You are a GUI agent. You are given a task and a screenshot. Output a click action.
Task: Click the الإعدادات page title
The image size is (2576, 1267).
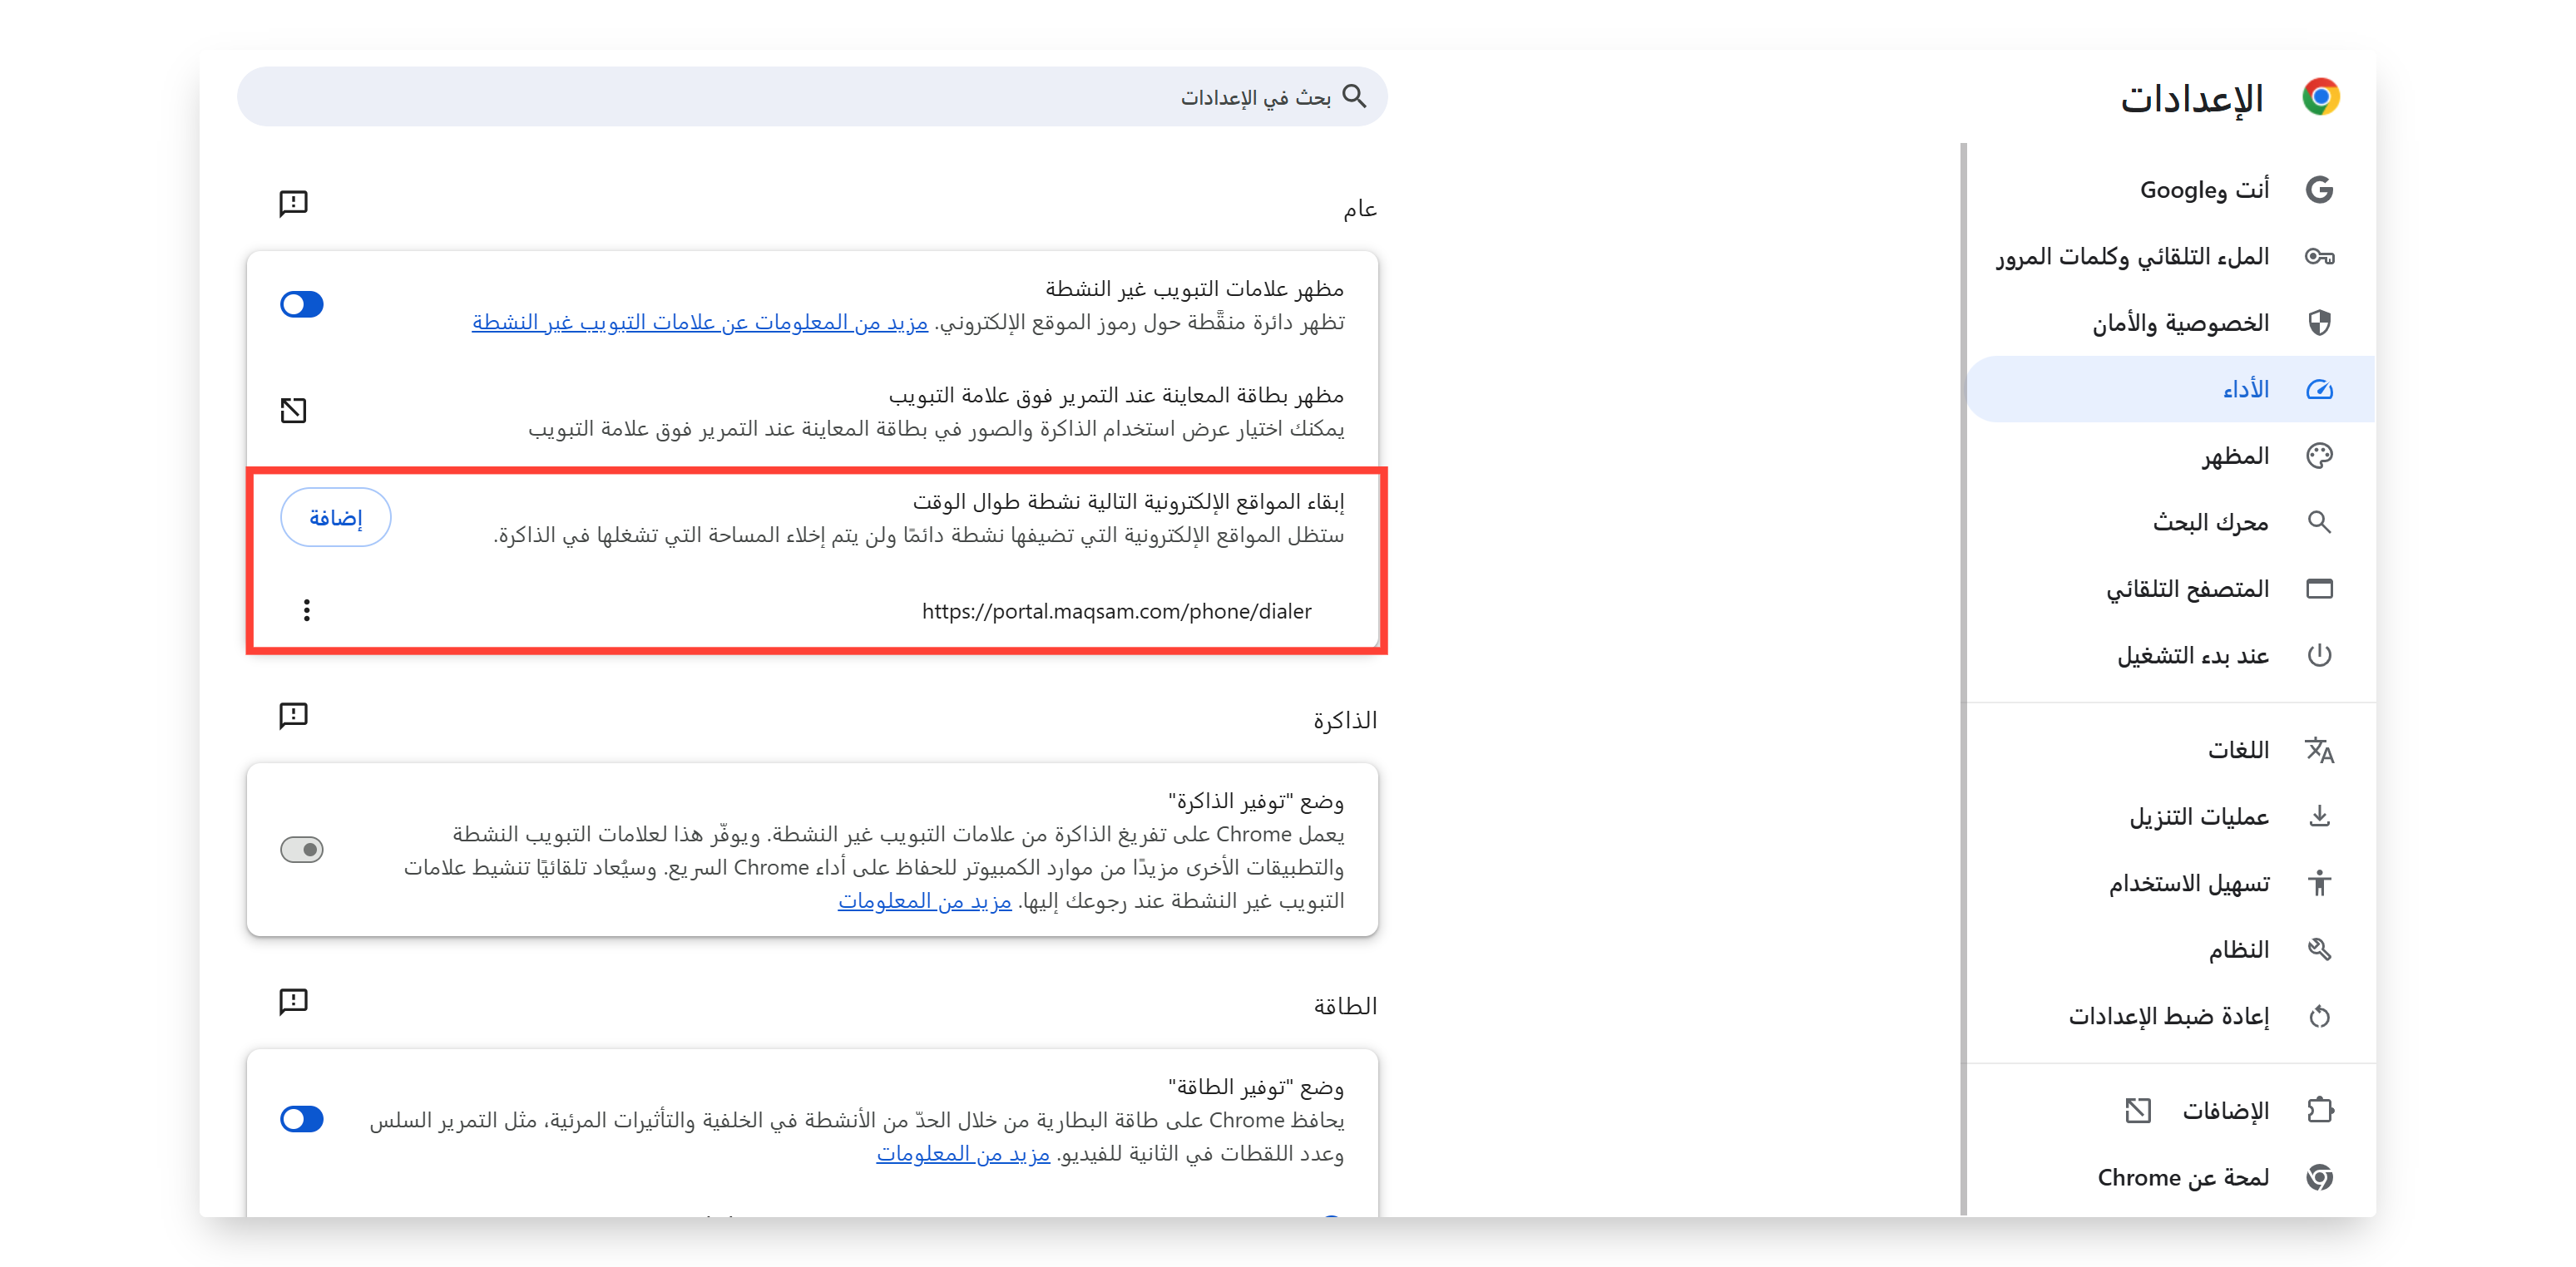(2192, 98)
